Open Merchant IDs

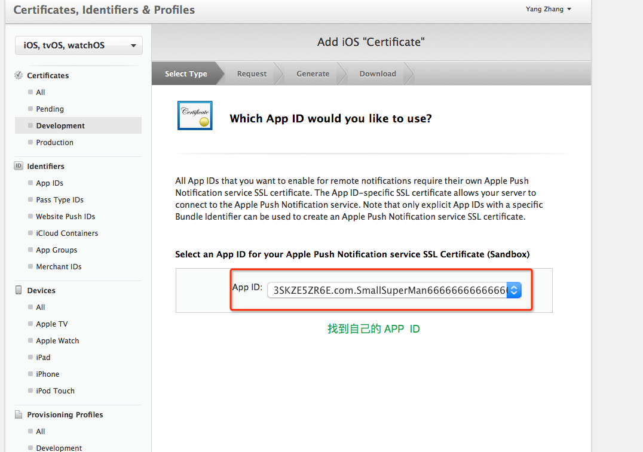[x=59, y=266]
